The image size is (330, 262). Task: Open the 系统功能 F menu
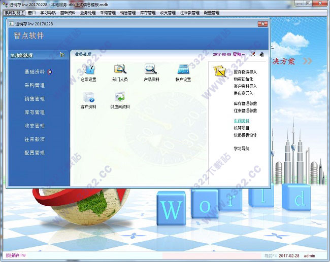tap(14, 13)
